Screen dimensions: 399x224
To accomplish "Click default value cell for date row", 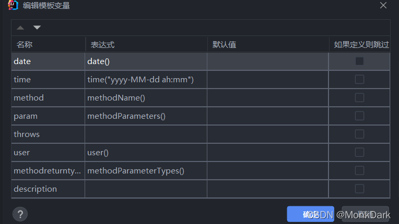I will (x=268, y=61).
